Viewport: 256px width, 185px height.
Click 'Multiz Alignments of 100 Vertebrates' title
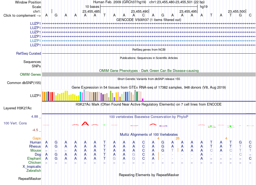click(149, 135)
